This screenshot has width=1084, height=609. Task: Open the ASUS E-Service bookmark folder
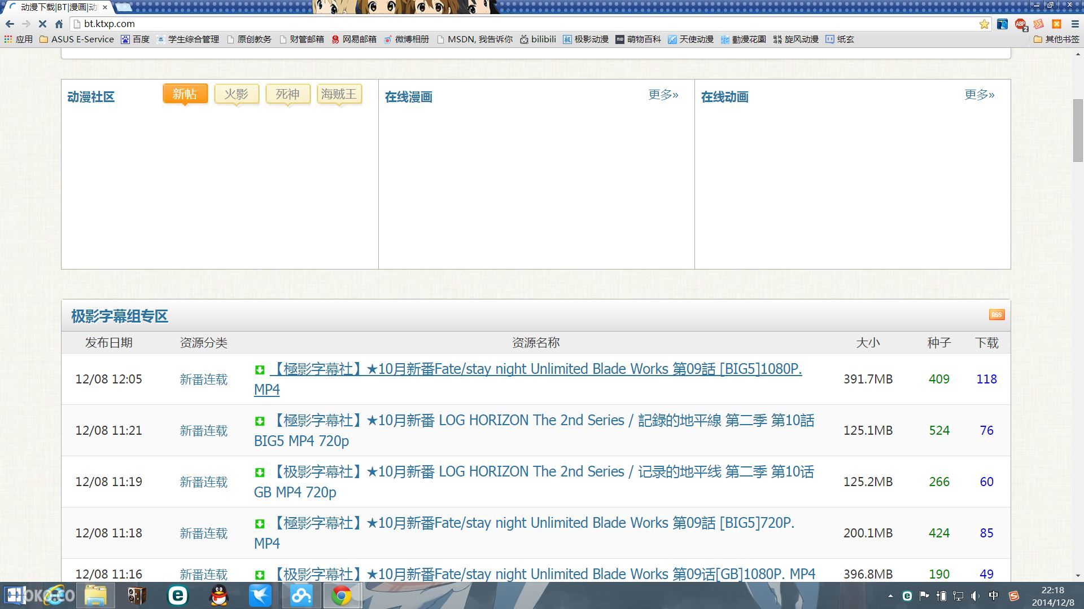tap(76, 39)
